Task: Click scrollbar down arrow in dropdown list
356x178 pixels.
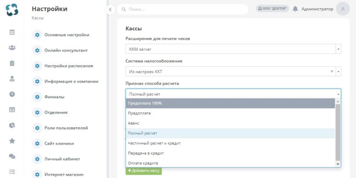Action: 338,164
